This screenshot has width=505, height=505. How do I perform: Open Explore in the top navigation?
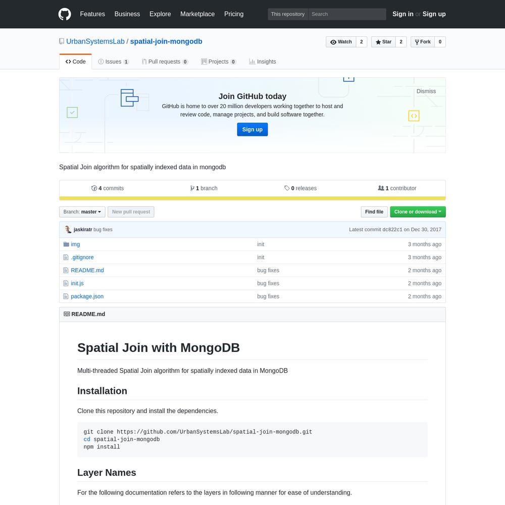point(160,14)
